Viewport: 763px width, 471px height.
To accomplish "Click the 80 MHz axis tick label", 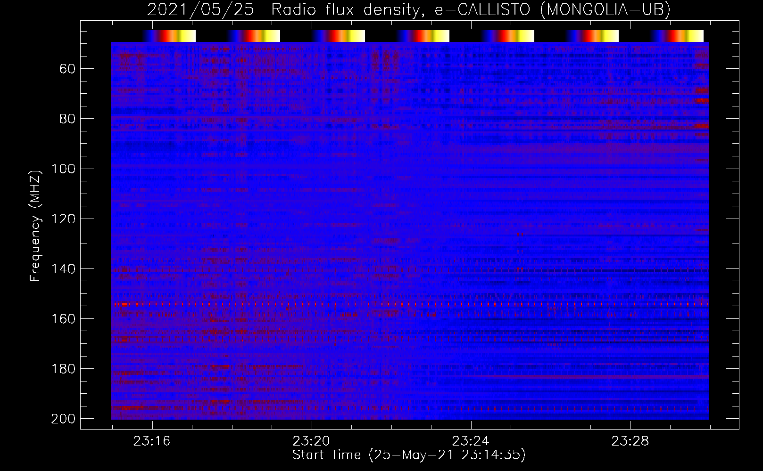I will pyautogui.click(x=67, y=119).
